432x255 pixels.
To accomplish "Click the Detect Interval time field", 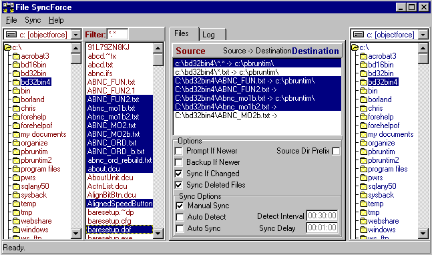I will coord(322,216).
